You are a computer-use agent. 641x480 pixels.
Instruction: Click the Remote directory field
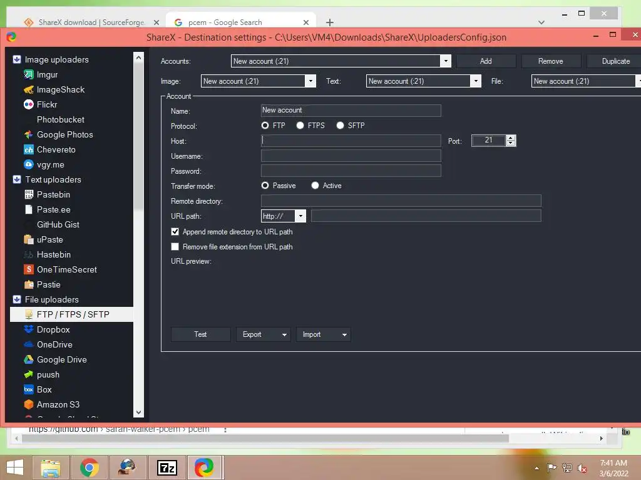[x=401, y=201]
